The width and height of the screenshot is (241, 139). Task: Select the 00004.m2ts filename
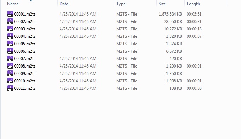click(x=25, y=36)
